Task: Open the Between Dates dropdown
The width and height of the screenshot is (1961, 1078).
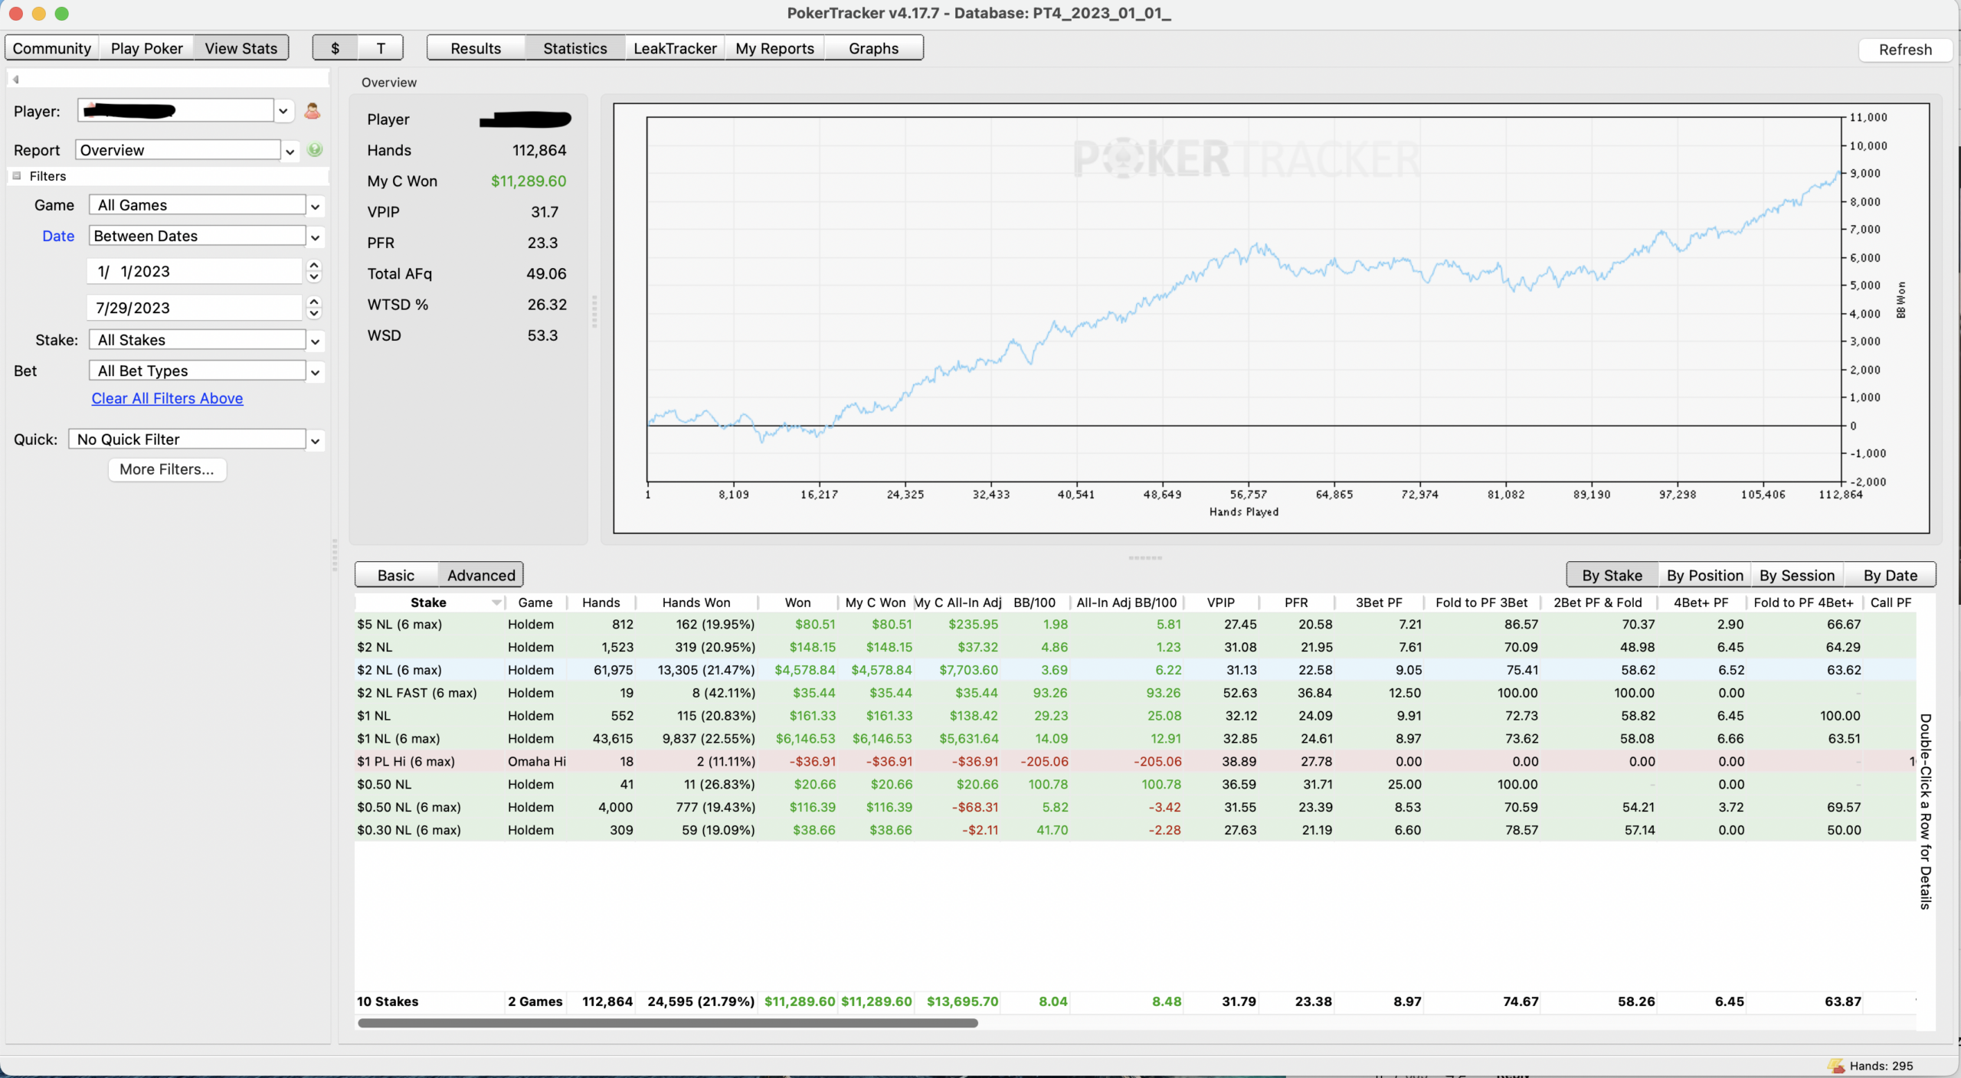Action: tap(315, 237)
